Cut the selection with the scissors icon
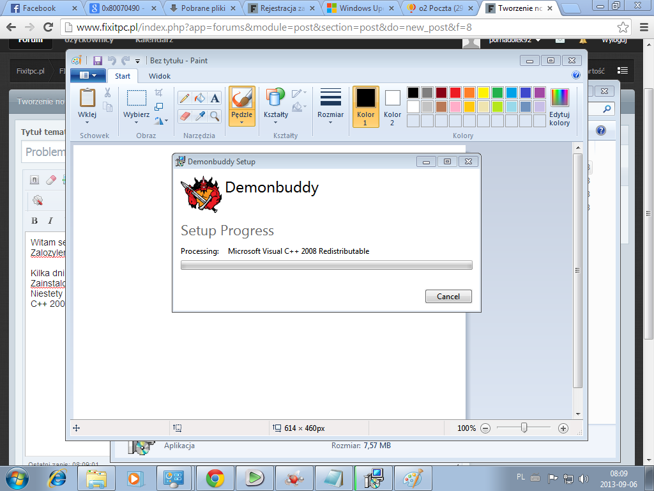Image resolution: width=654 pixels, height=491 pixels. click(x=107, y=92)
